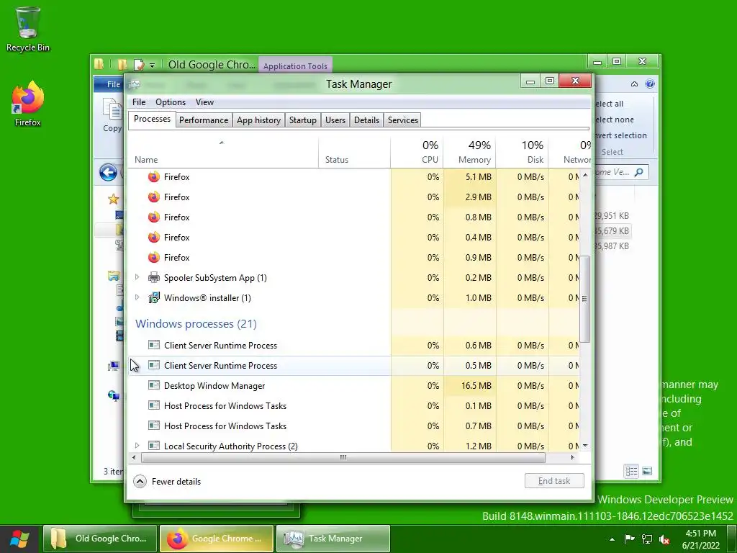Click the muted volume tray icon
The width and height of the screenshot is (737, 553).
tap(664, 539)
